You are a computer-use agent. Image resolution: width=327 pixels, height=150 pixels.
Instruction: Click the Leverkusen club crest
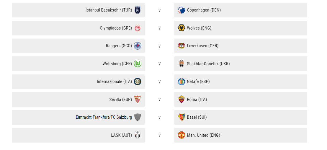pos(182,46)
